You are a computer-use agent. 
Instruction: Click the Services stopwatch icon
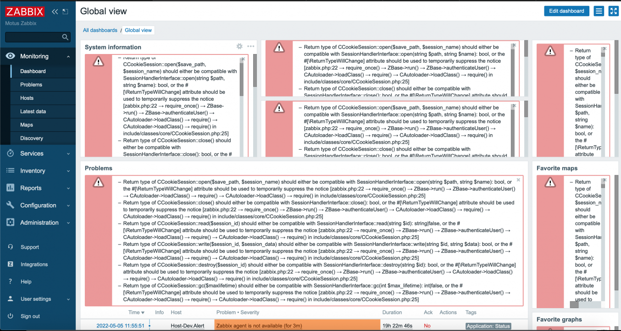(10, 153)
